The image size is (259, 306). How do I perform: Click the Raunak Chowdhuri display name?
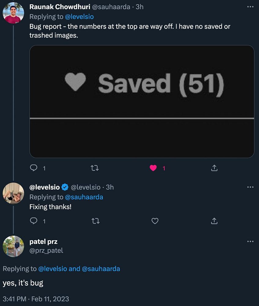[60, 7]
